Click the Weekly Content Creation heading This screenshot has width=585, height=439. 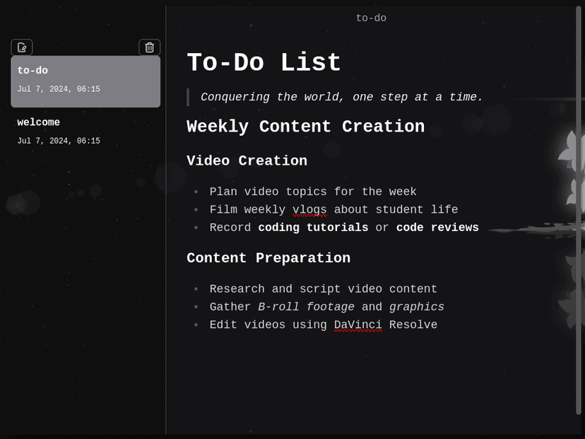[305, 127]
